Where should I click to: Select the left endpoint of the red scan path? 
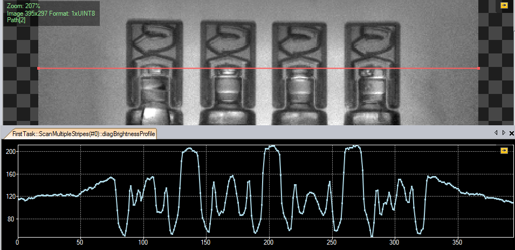(x=38, y=69)
